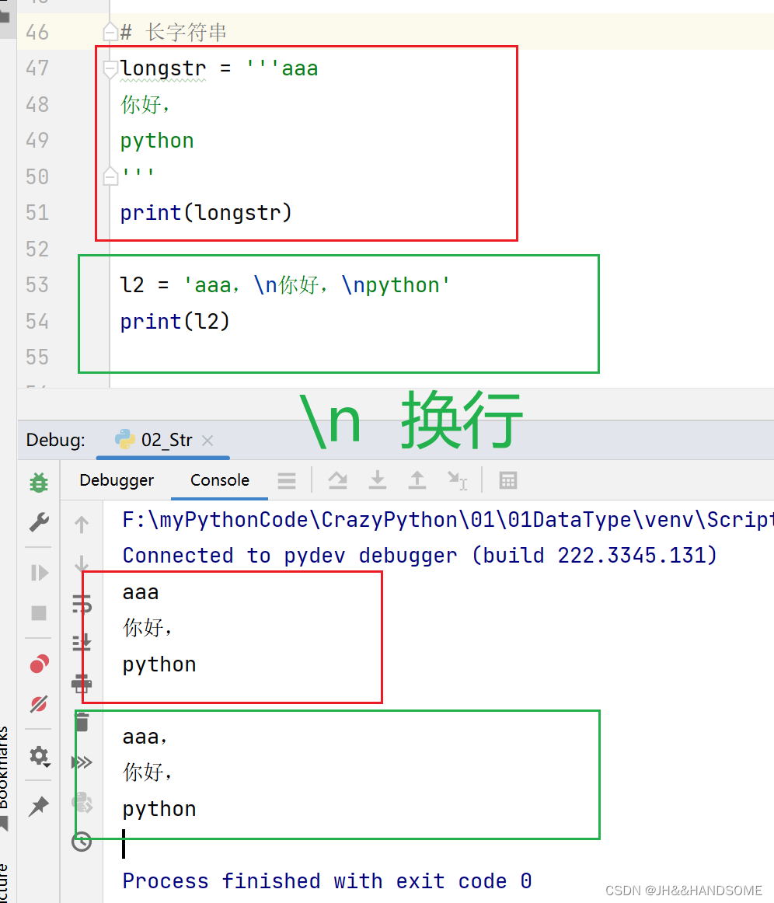Click 'Process finished with exit code 0' text

pos(327,881)
